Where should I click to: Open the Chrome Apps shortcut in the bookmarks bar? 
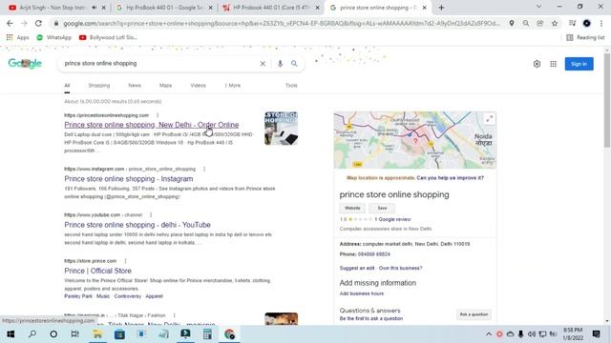click(17, 37)
